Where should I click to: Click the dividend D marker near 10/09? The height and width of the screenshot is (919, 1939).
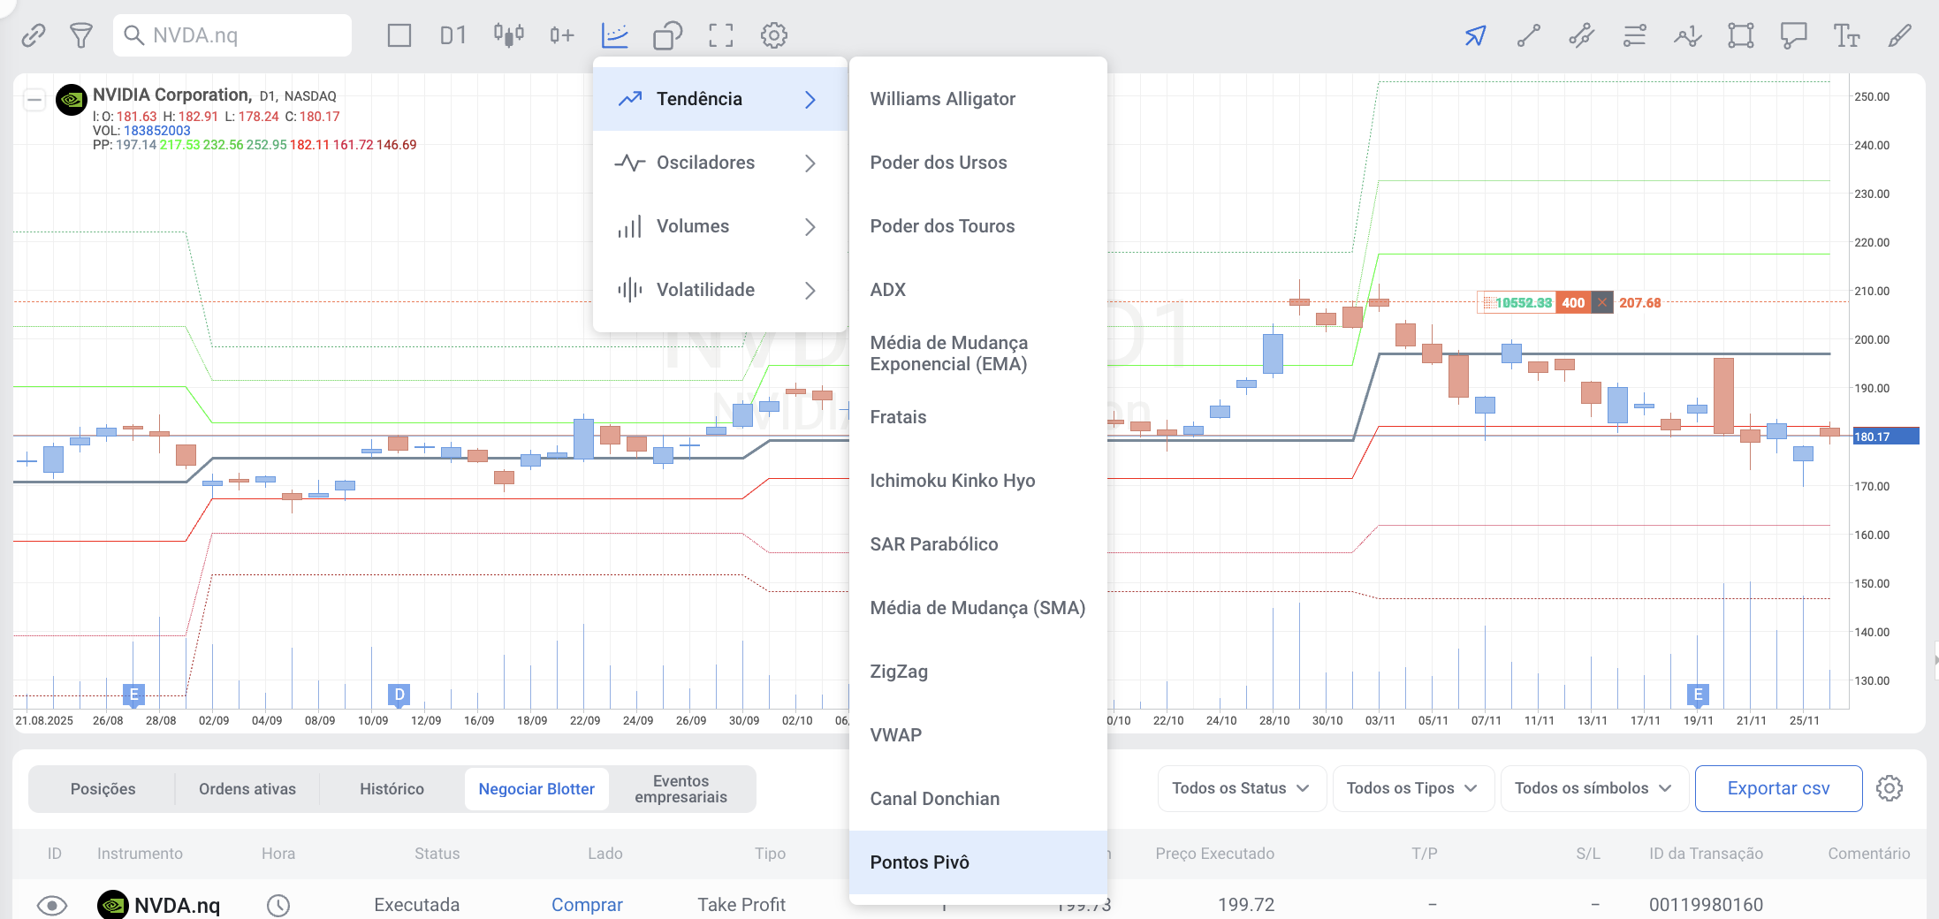(399, 695)
